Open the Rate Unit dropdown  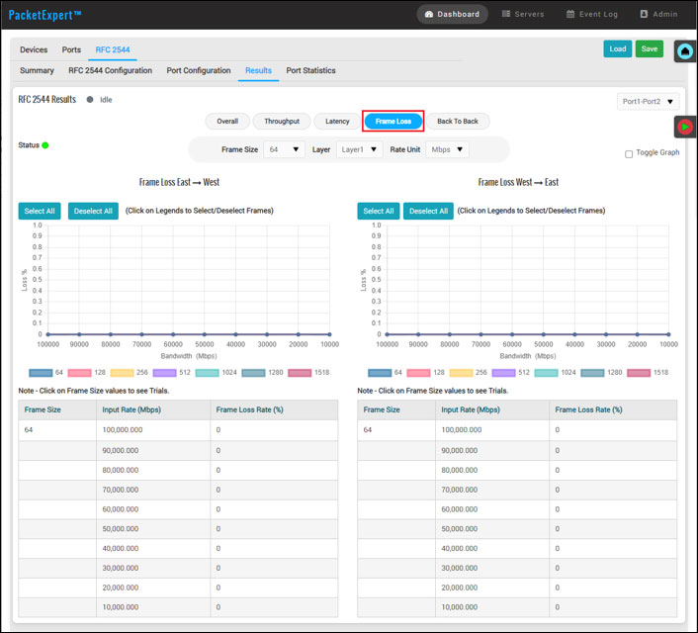point(448,149)
